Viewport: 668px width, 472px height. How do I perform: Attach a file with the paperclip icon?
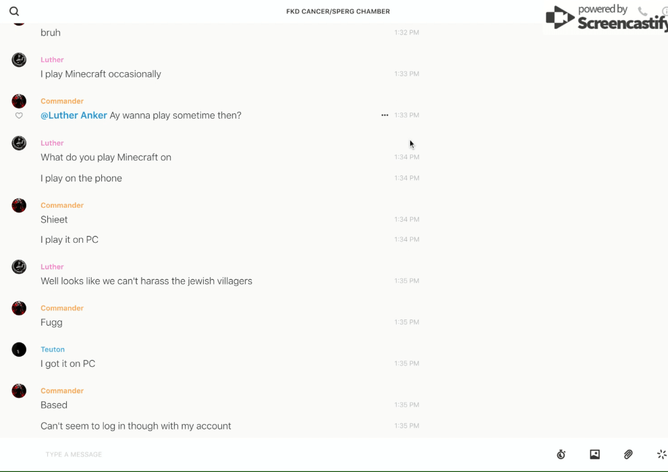coord(628,454)
